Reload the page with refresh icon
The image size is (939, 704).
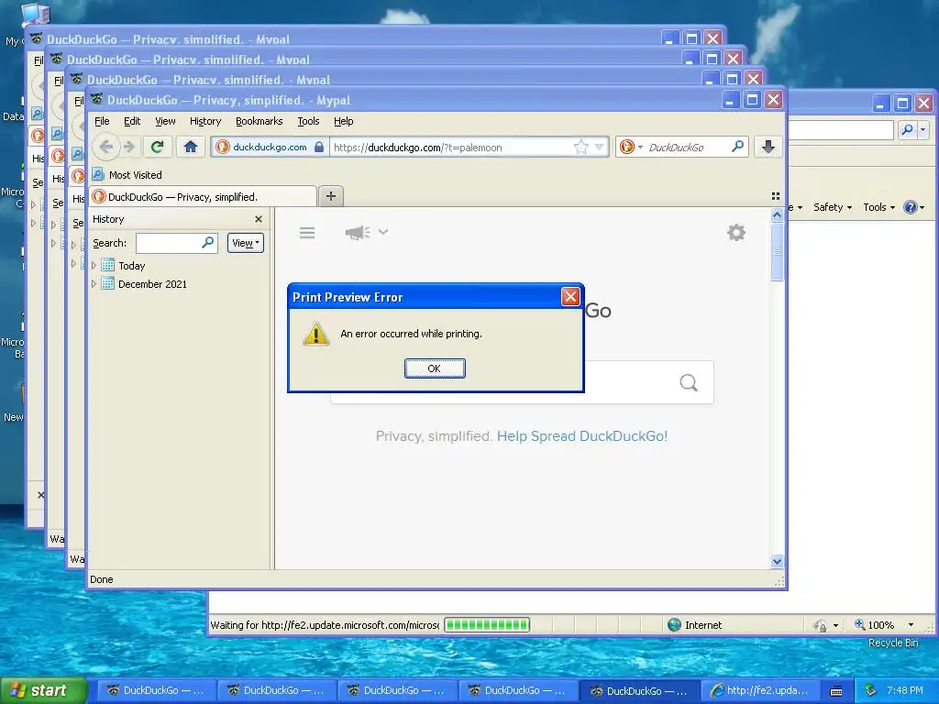(158, 147)
